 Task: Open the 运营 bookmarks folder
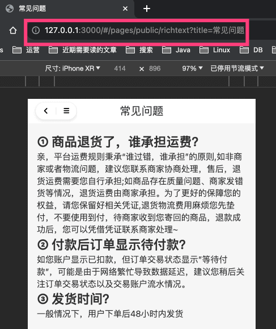(26, 50)
